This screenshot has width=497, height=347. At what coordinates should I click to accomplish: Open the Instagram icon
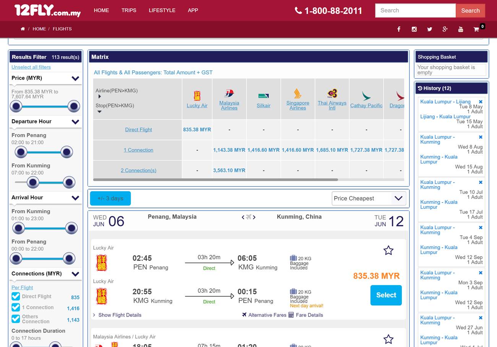click(414, 29)
